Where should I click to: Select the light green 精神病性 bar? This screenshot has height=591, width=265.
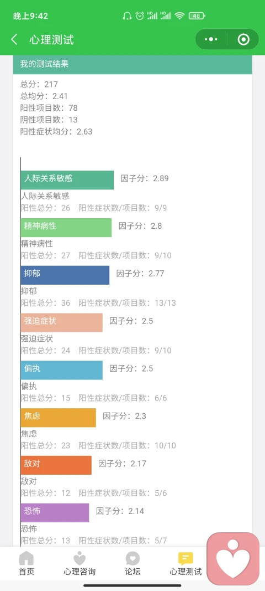[66, 227]
